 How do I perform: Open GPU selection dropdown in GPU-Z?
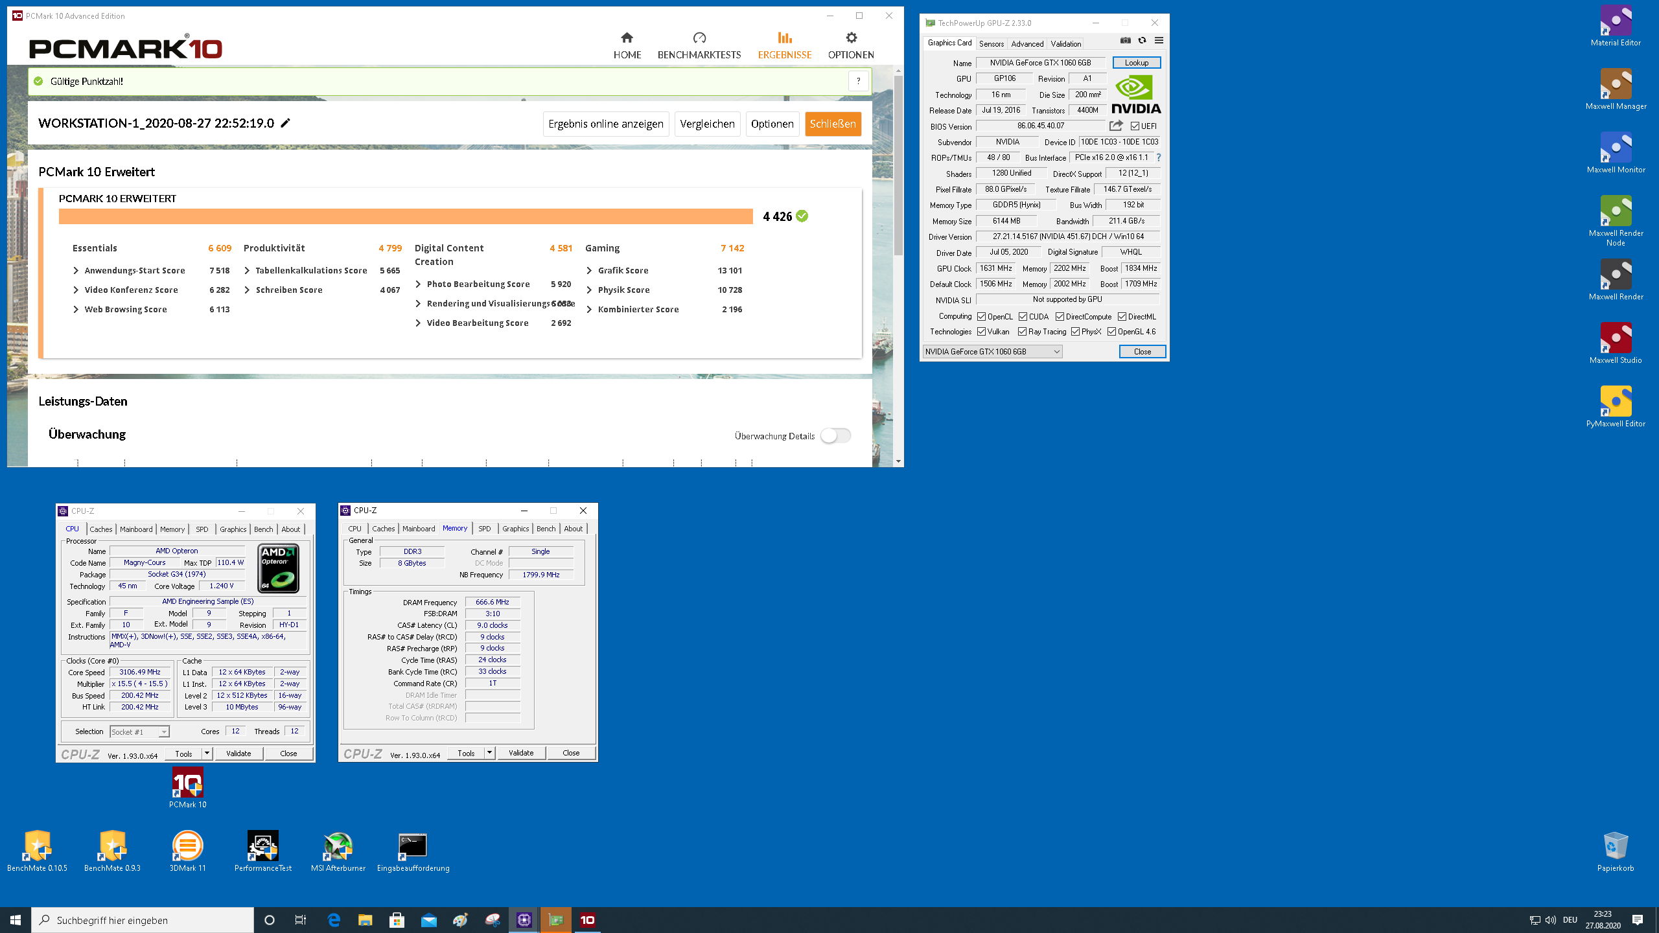pyautogui.click(x=992, y=351)
